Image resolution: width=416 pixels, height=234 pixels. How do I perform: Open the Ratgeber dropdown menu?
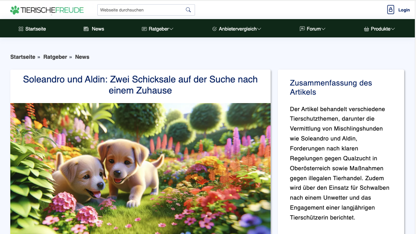(x=171, y=28)
